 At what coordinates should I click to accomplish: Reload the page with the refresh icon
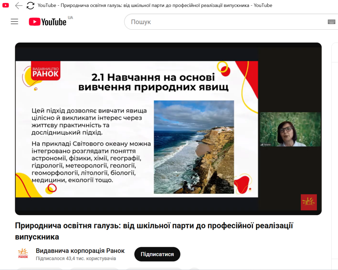30,6
